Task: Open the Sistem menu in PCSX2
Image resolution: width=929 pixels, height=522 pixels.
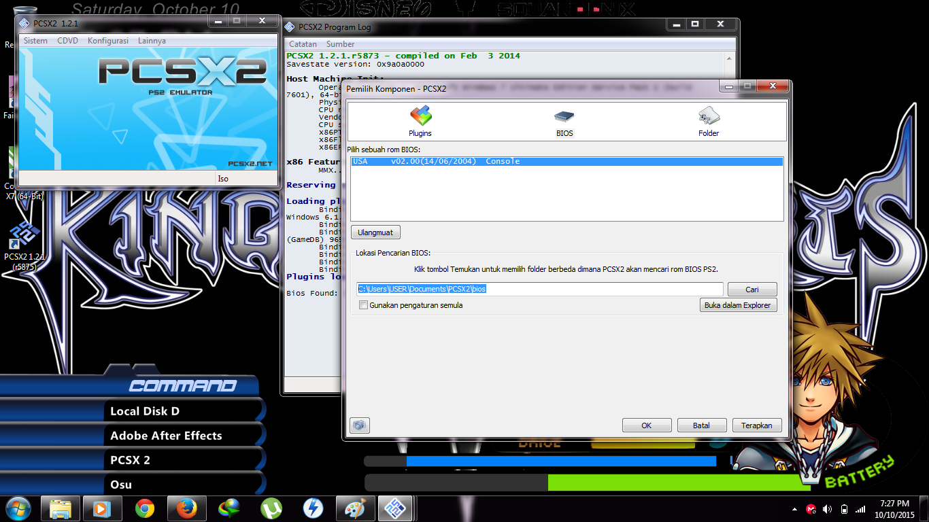Action: pyautogui.click(x=35, y=41)
